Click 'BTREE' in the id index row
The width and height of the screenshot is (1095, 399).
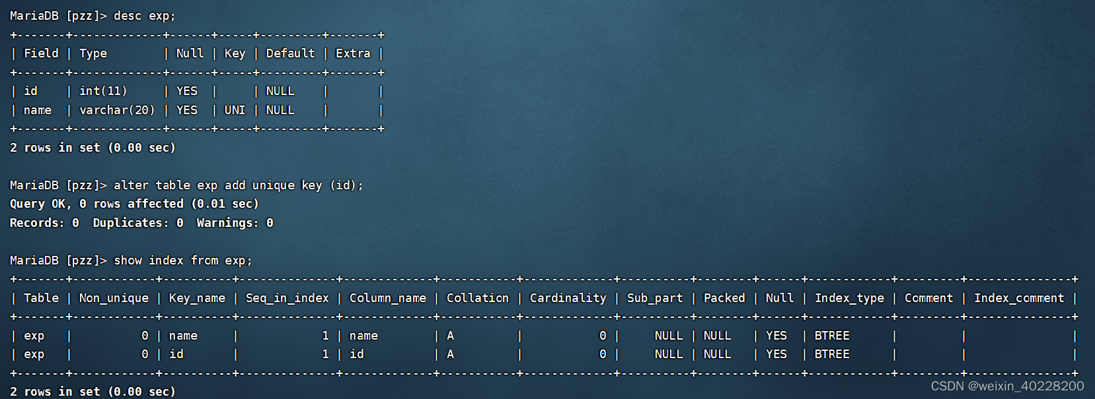click(832, 354)
